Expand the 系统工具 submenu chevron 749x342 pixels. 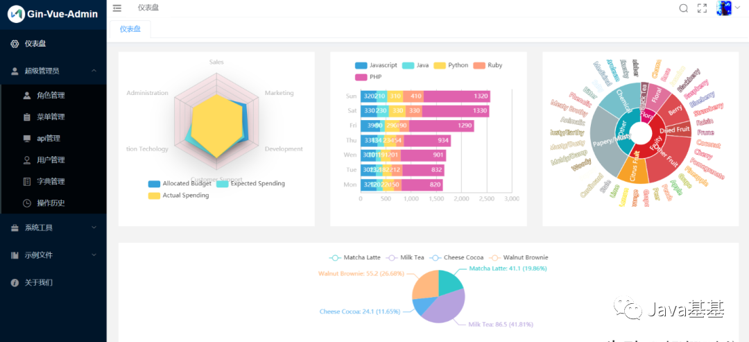click(94, 228)
